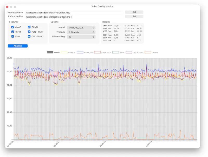The width and height of the screenshot is (208, 157).
Task: Close the Video Quality Metrics window
Action: pos(7,7)
